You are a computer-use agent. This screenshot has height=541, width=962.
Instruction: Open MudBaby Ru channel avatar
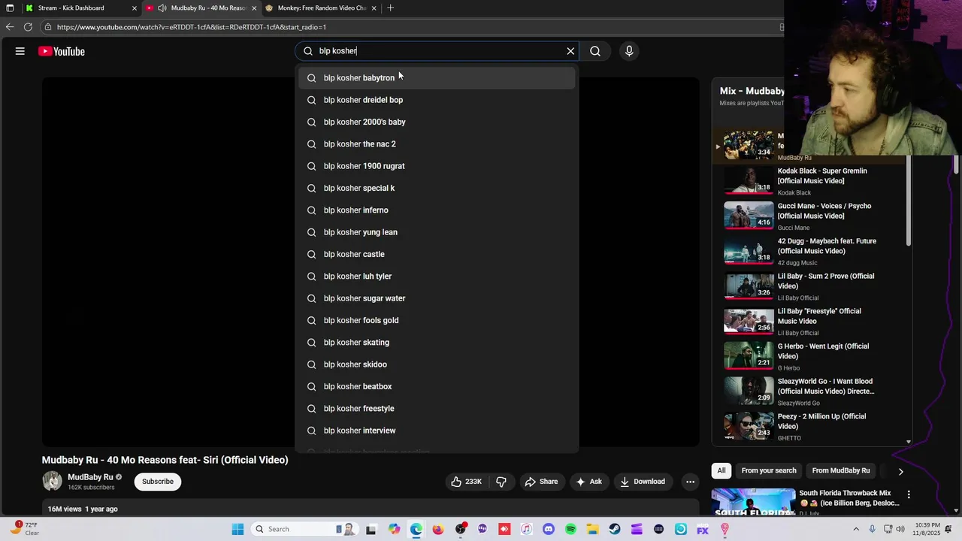pos(53,481)
